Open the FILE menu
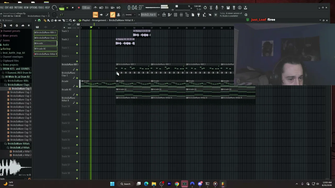Screen dimensions: 335x188 pyautogui.click(x=2, y=8)
